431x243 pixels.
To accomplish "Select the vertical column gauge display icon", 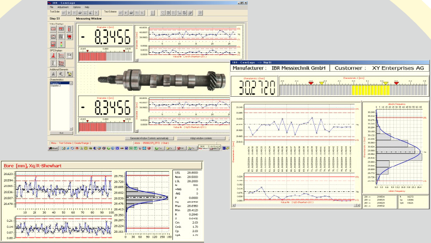I will pos(69,29).
